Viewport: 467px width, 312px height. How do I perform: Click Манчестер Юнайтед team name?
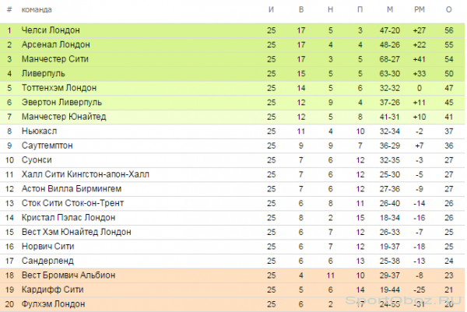click(x=64, y=117)
